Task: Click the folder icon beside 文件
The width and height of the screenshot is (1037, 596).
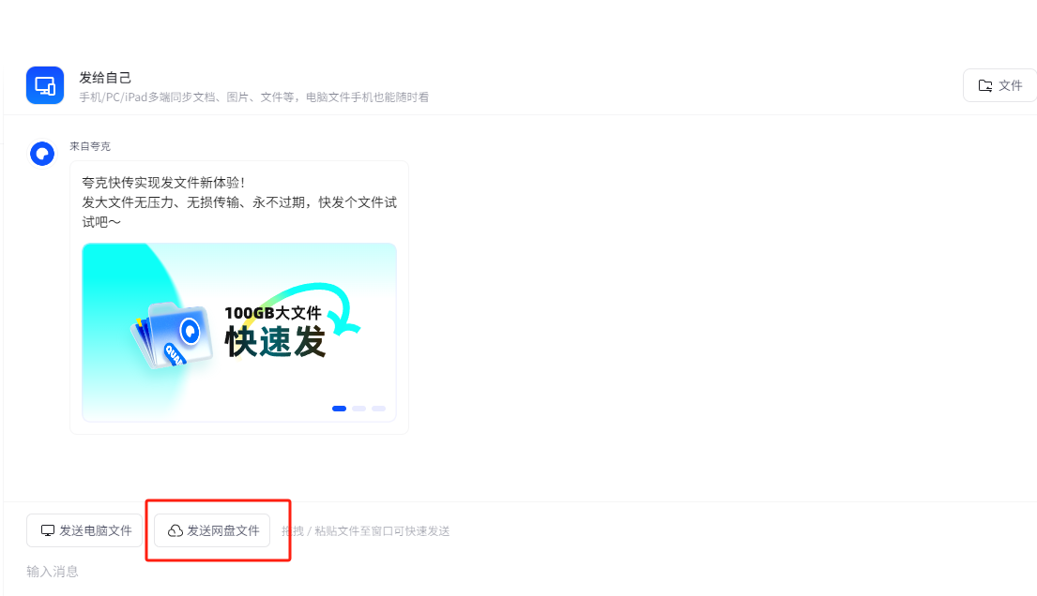Action: coord(985,85)
